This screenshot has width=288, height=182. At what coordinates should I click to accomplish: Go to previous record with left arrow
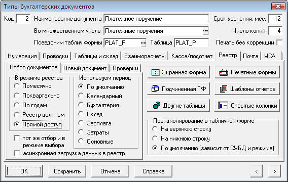[x=257, y=171]
